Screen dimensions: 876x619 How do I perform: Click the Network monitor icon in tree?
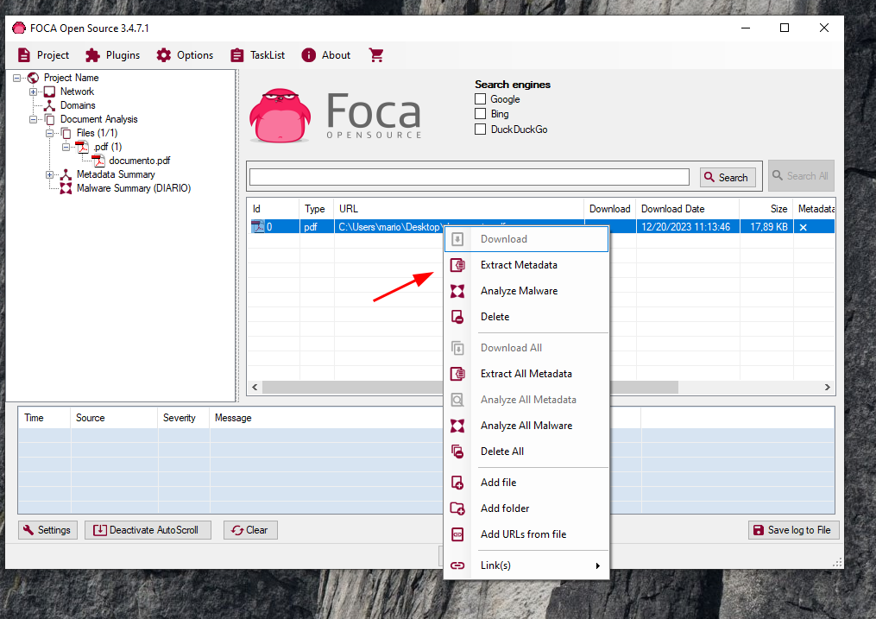tap(50, 92)
